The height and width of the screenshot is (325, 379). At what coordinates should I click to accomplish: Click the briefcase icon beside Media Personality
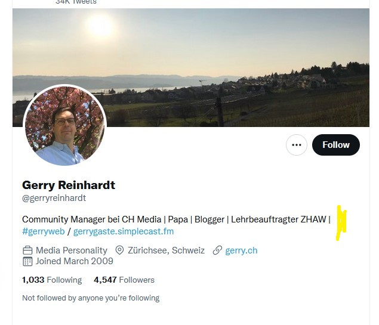27,250
